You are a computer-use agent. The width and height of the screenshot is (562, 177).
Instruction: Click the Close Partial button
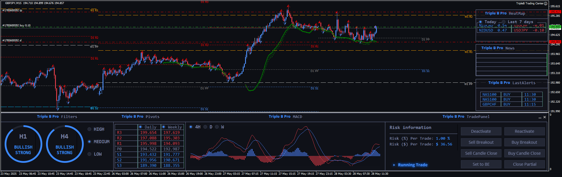coord(524,164)
